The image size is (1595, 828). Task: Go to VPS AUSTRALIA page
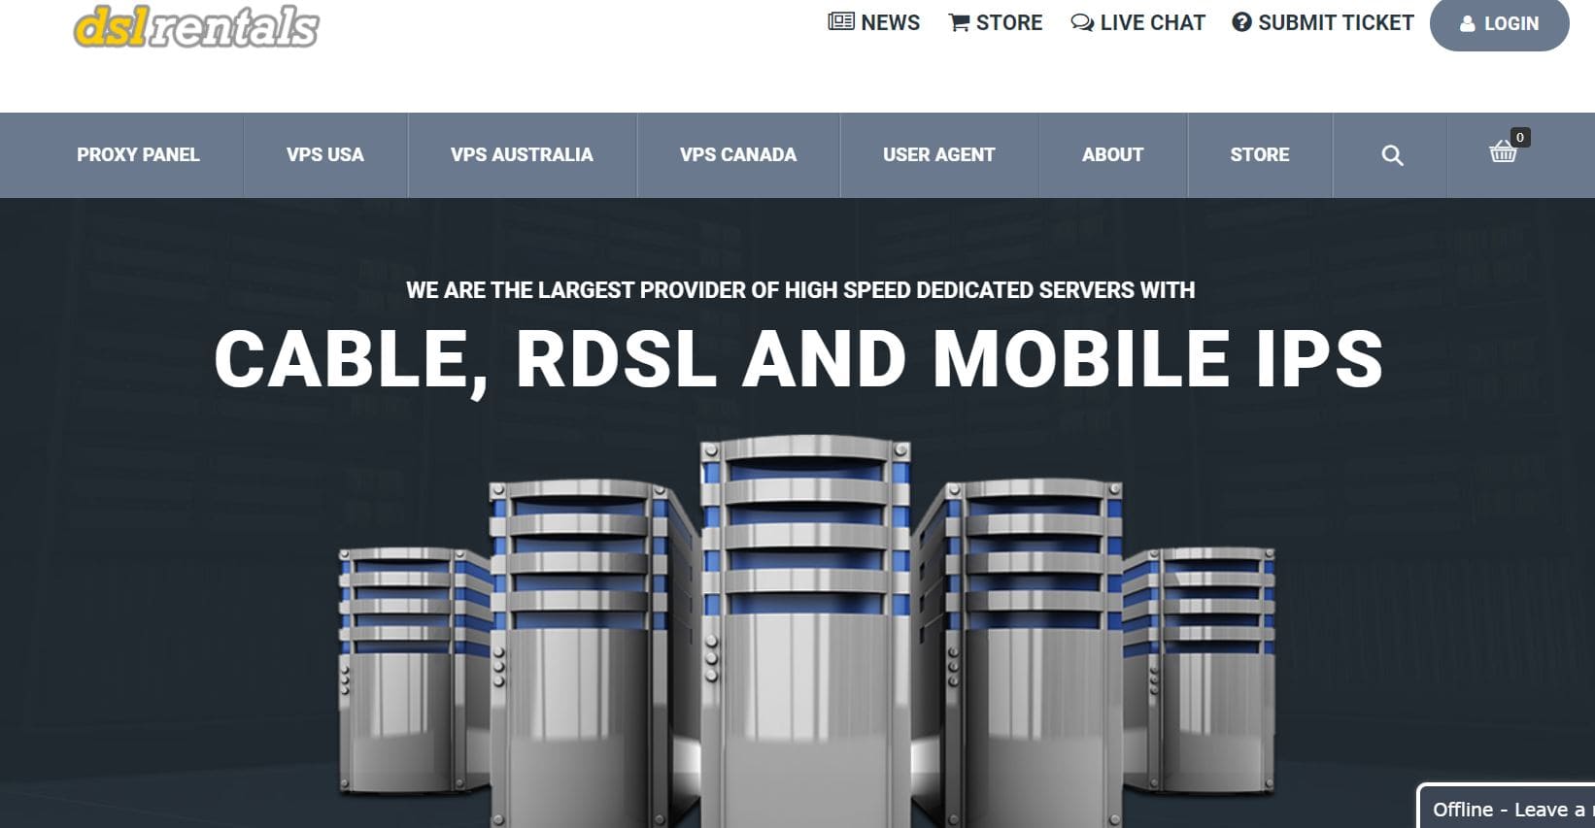(x=522, y=155)
